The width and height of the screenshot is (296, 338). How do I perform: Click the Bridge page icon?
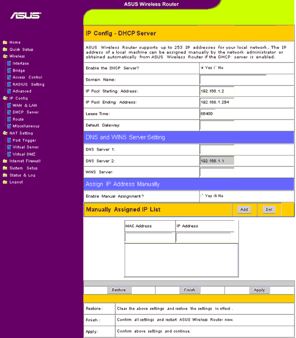9,71
